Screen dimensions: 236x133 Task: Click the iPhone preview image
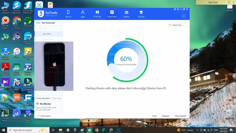click(54, 66)
